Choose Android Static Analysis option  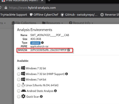[19, 91]
